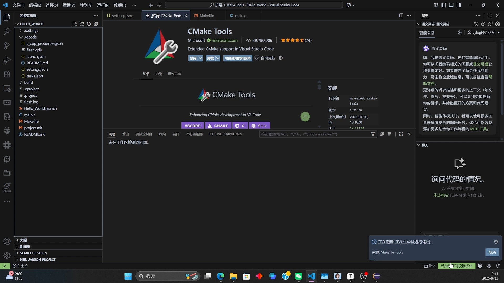The image size is (504, 283).
Task: Switch to the 输出 panel tab
Action: 125,134
